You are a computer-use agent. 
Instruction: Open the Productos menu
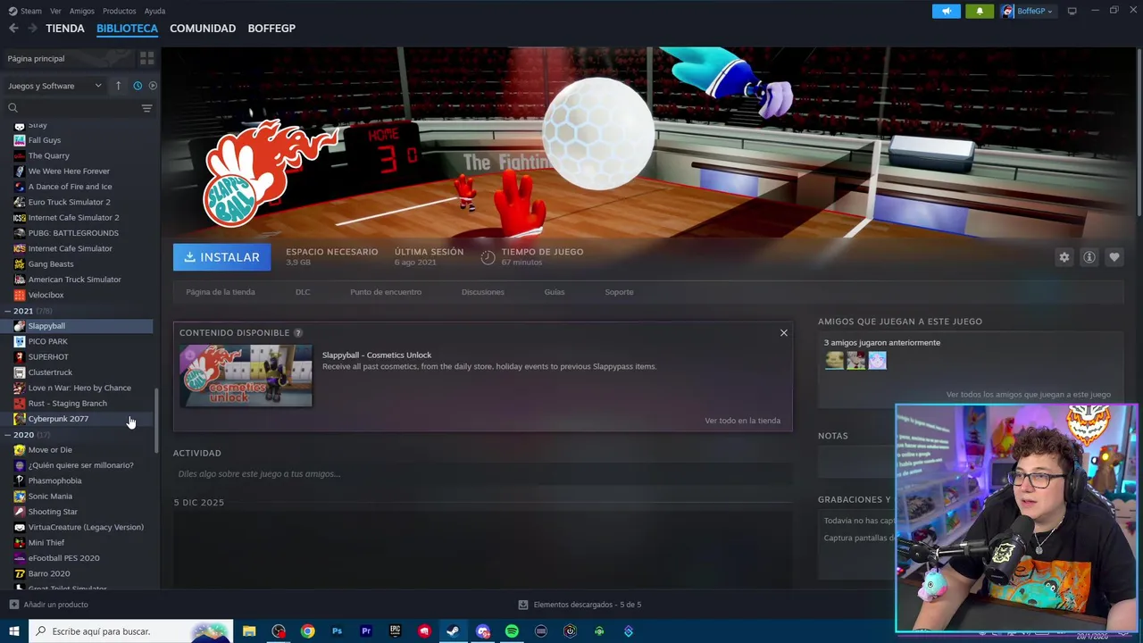point(119,11)
